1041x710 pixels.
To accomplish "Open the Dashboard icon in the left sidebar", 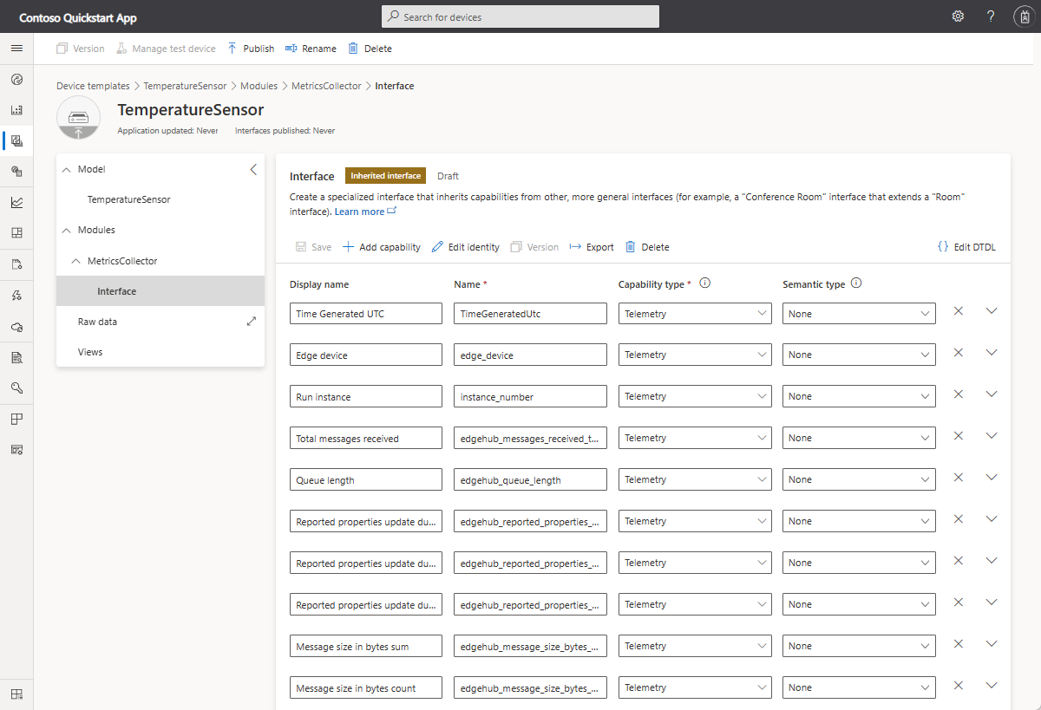I will pos(16,80).
